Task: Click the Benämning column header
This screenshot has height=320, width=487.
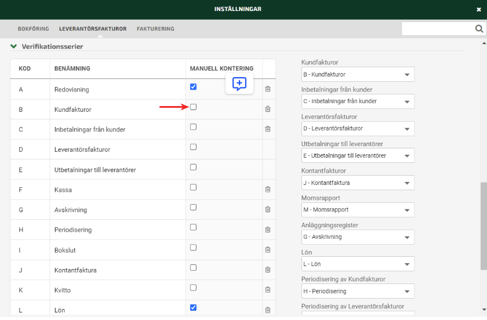Action: pos(72,68)
